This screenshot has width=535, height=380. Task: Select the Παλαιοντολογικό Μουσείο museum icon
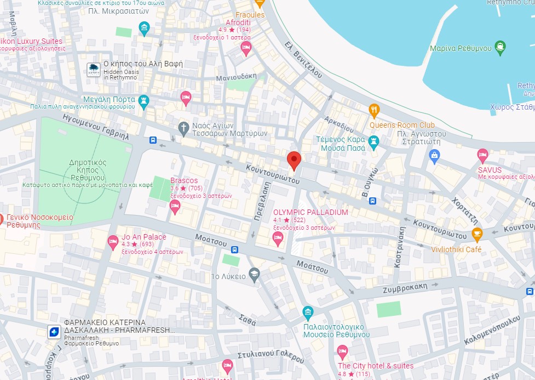tap(308, 313)
